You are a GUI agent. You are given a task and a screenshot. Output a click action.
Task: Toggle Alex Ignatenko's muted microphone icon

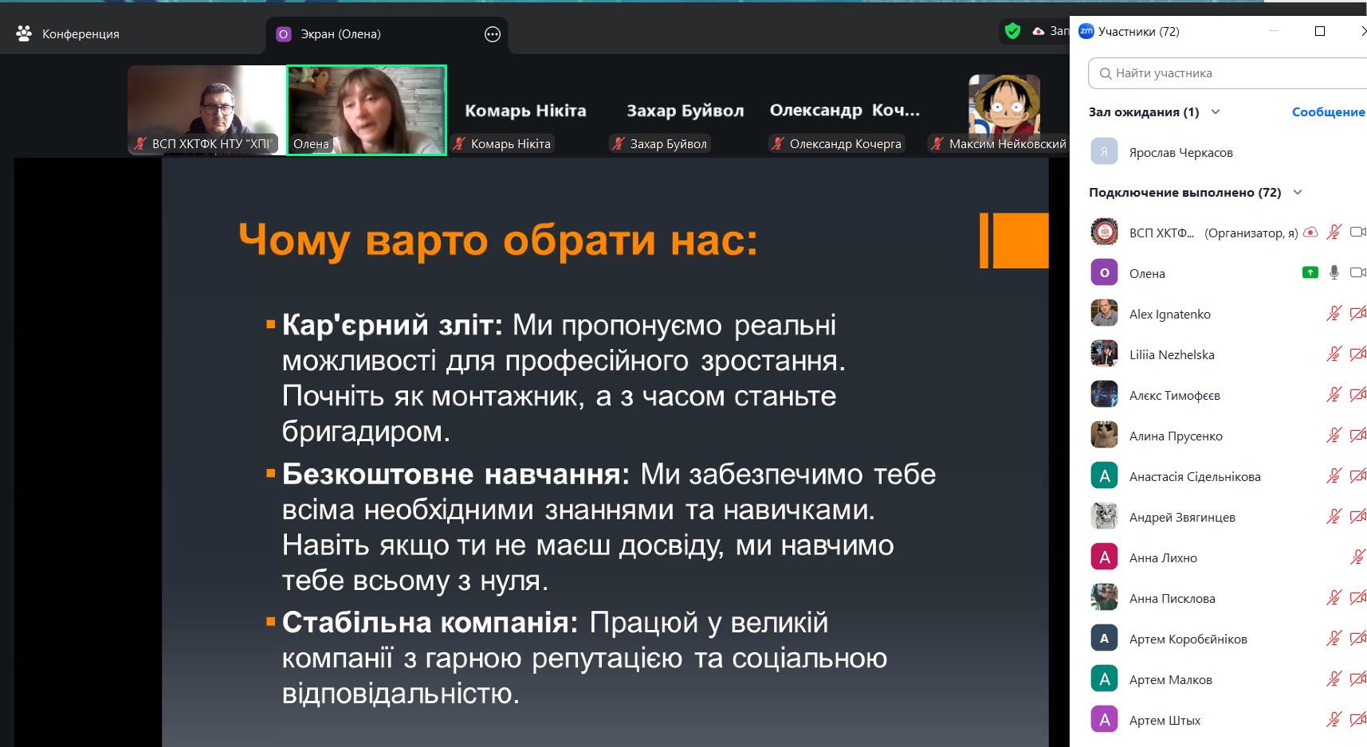point(1334,314)
